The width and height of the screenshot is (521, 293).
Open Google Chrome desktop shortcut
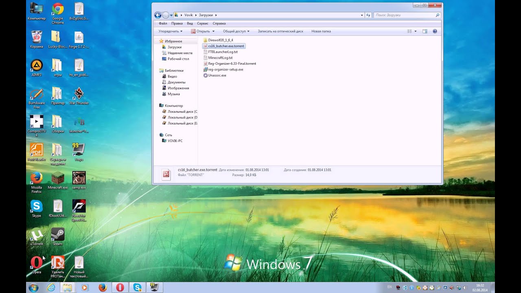(57, 13)
